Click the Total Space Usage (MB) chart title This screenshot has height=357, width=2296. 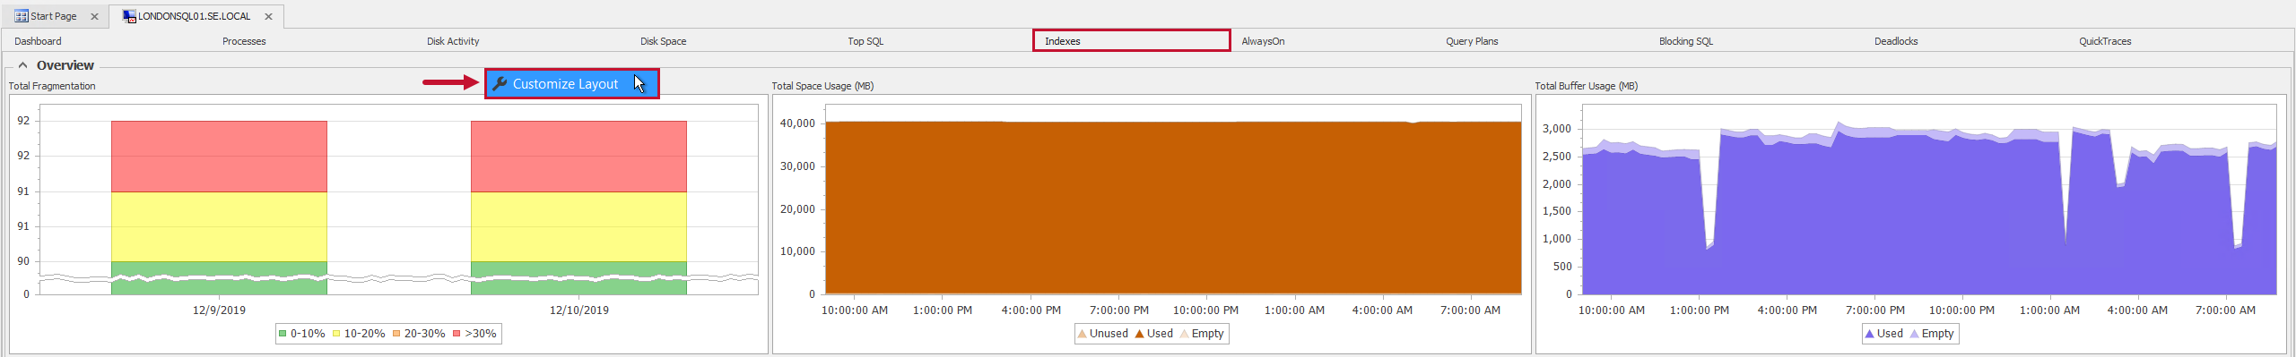(822, 86)
